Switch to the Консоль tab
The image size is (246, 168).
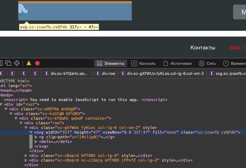[x=143, y=63]
